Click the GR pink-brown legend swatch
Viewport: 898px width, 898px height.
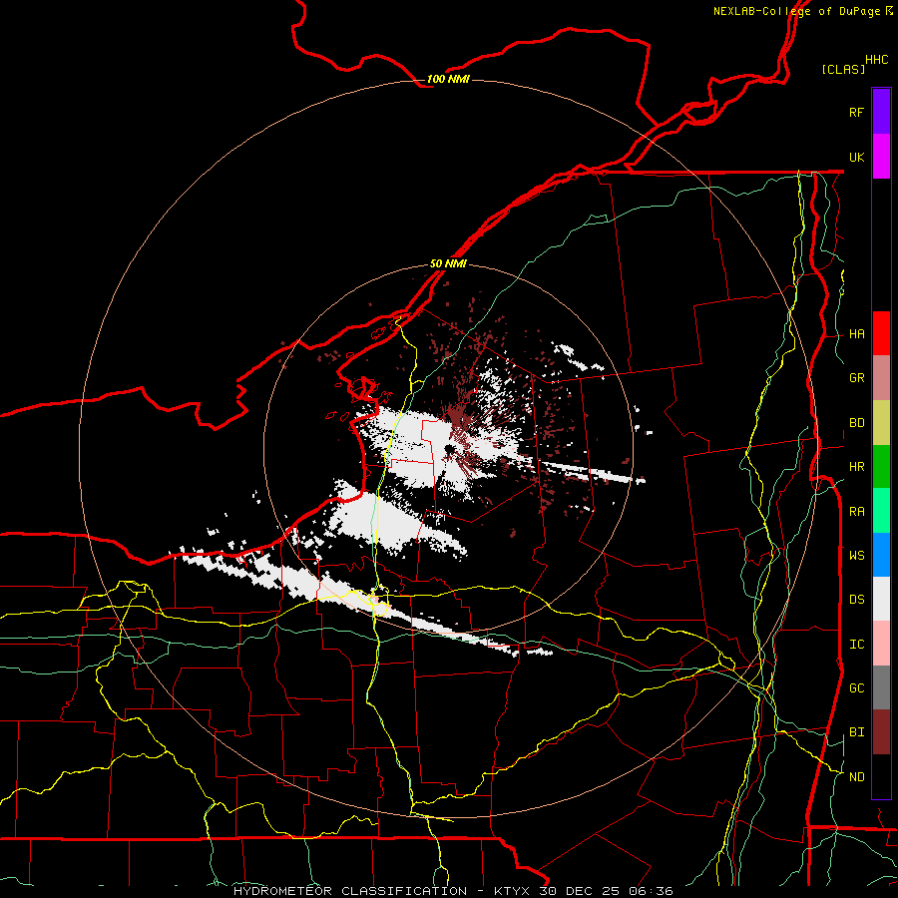881,378
